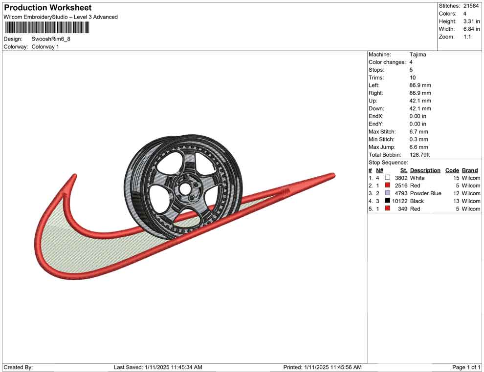The height and width of the screenshot is (372, 484).
Task: Click the stitches count '21584'
Action: (471, 6)
